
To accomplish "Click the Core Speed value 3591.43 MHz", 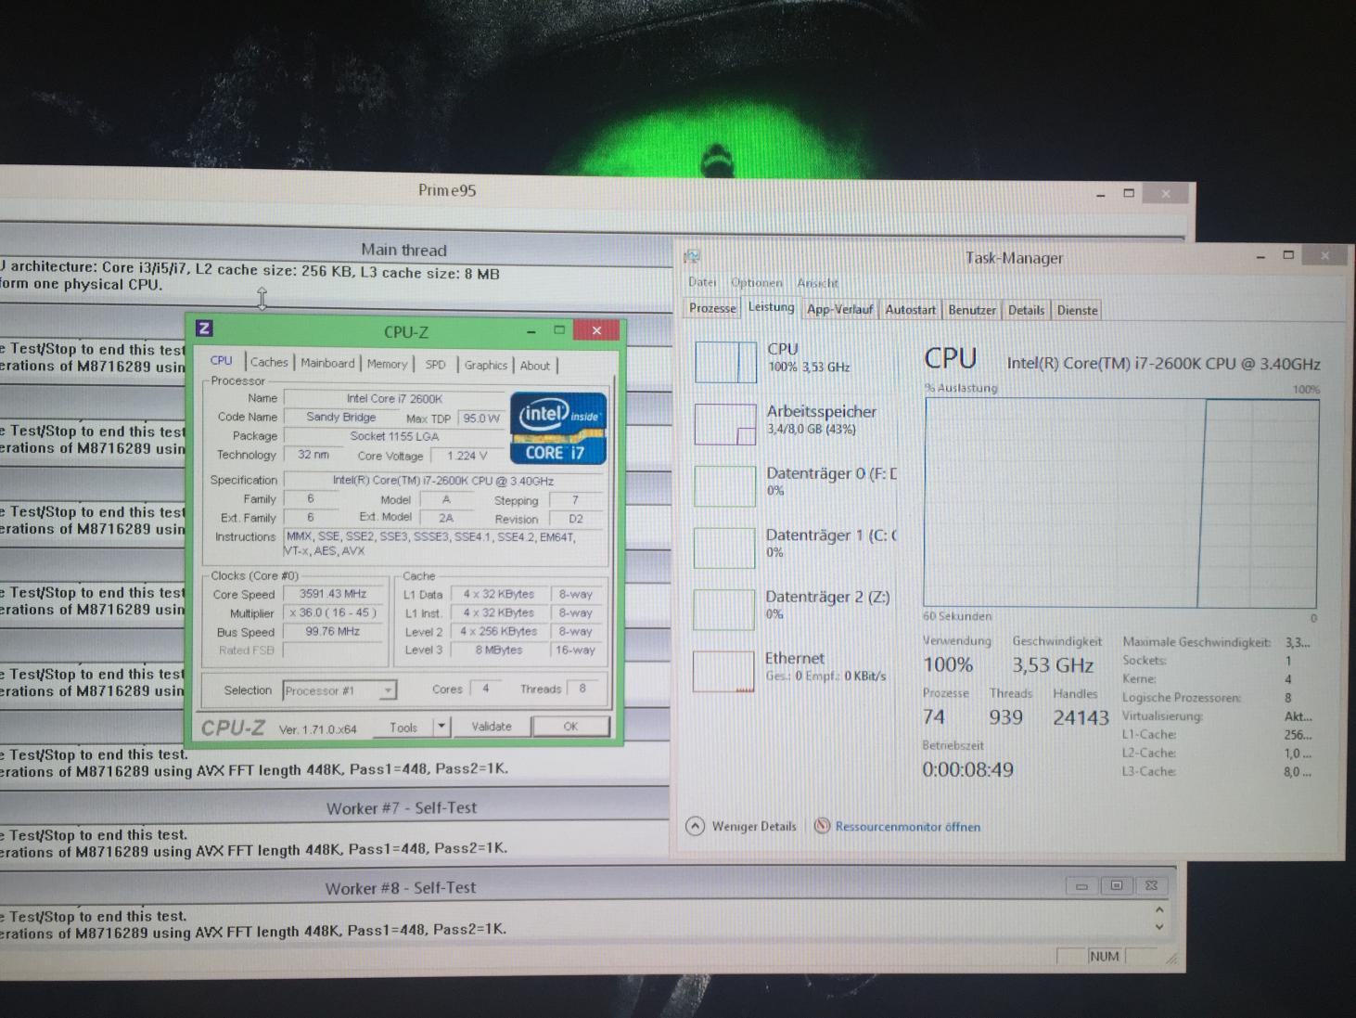I will [333, 594].
